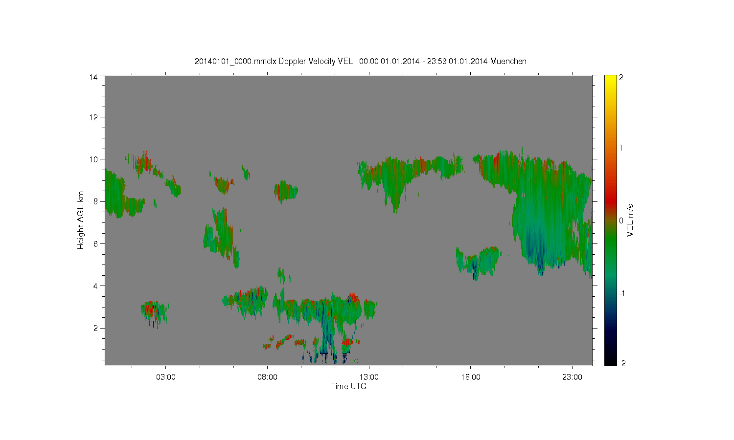Click the 'Height AGL km' y-axis label
This screenshot has height=440, width=734.
click(81, 220)
